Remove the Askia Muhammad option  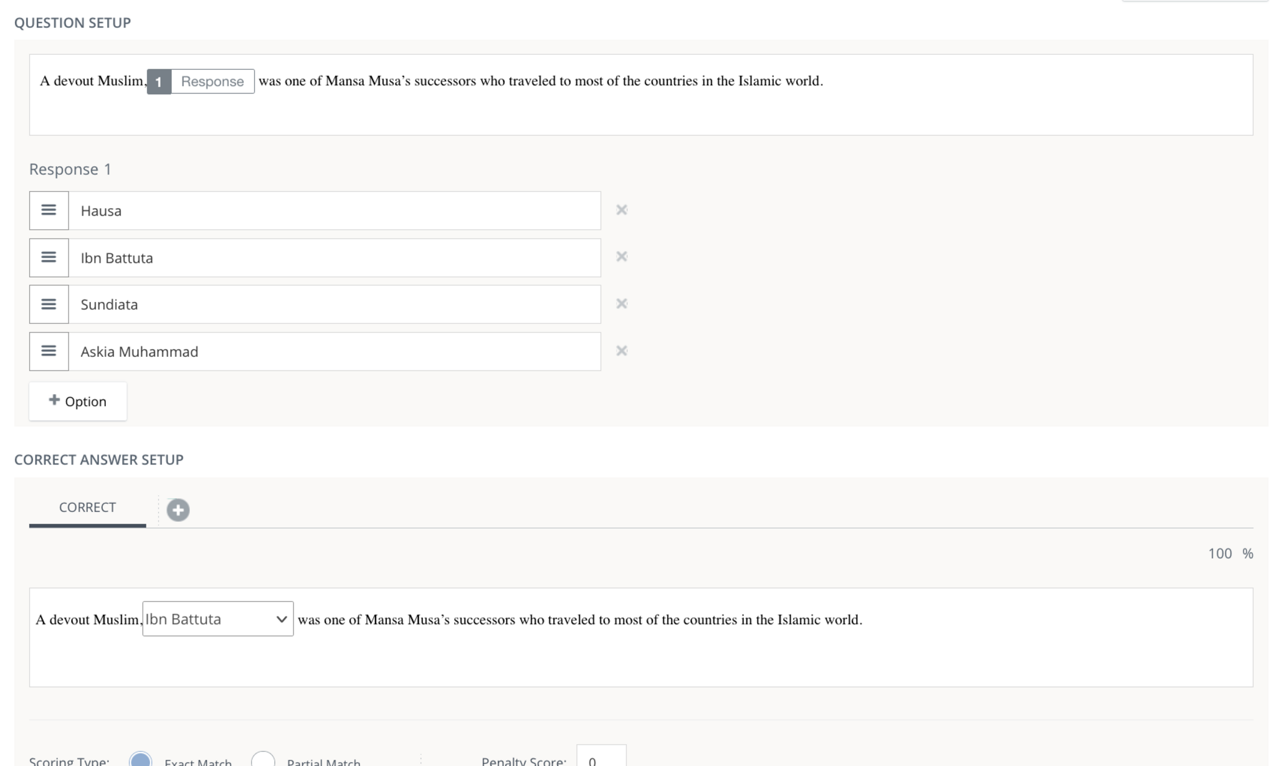621,351
